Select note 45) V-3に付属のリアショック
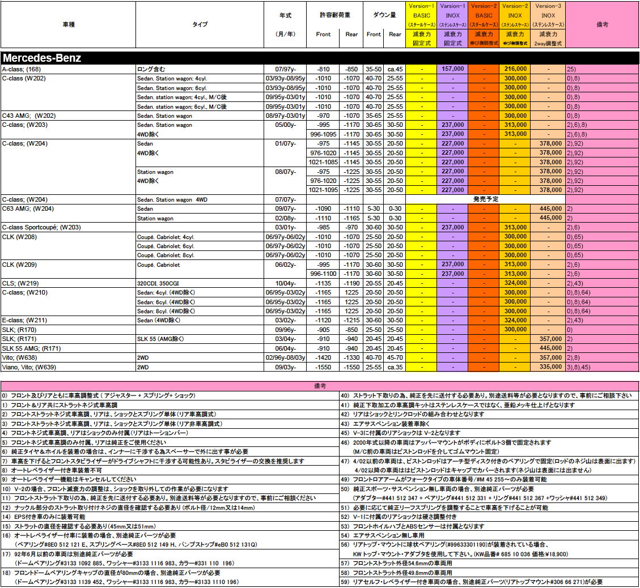 tap(489, 433)
